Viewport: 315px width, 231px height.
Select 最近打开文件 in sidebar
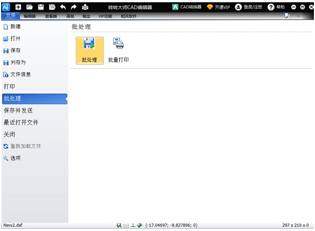point(21,123)
